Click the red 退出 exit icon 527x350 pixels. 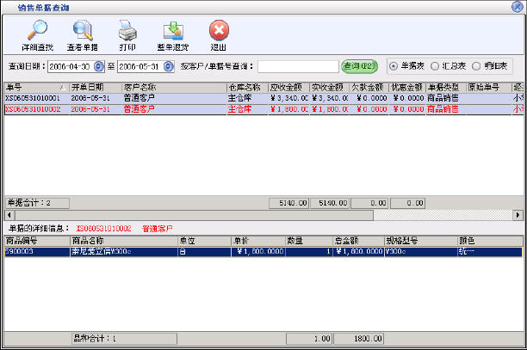[x=219, y=32]
